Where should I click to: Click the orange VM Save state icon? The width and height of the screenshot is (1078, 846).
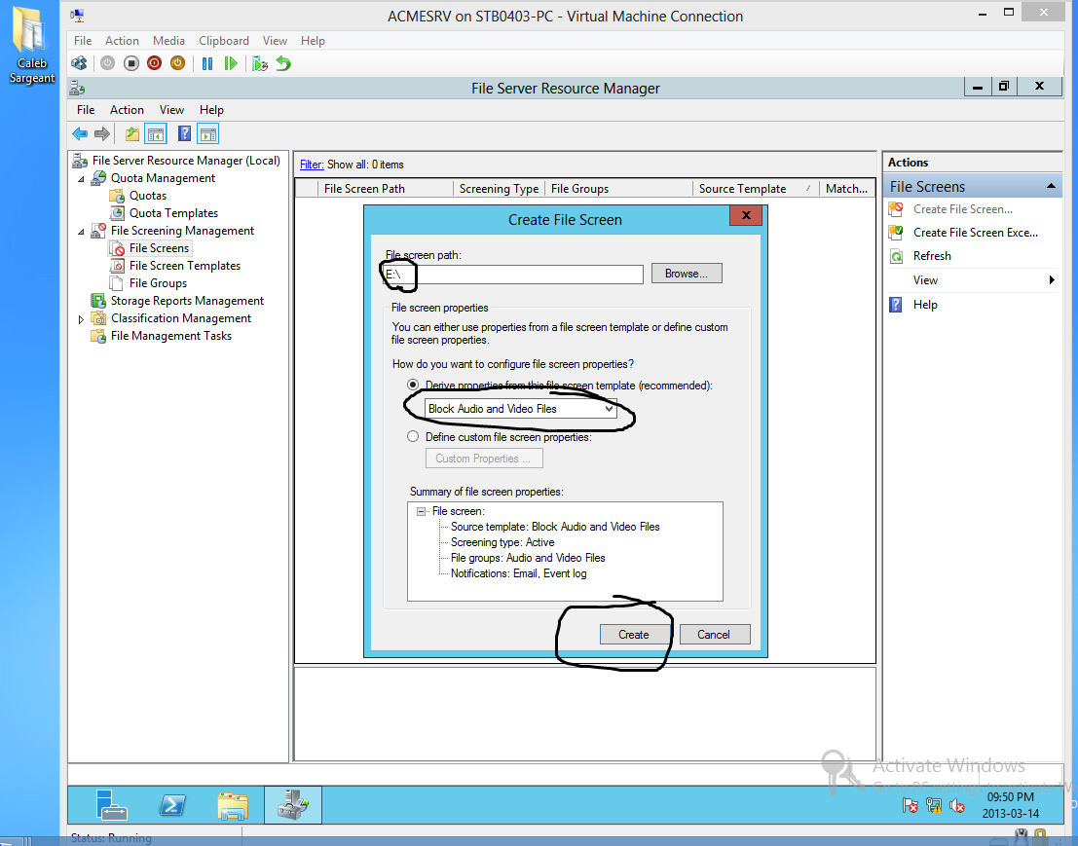[177, 63]
